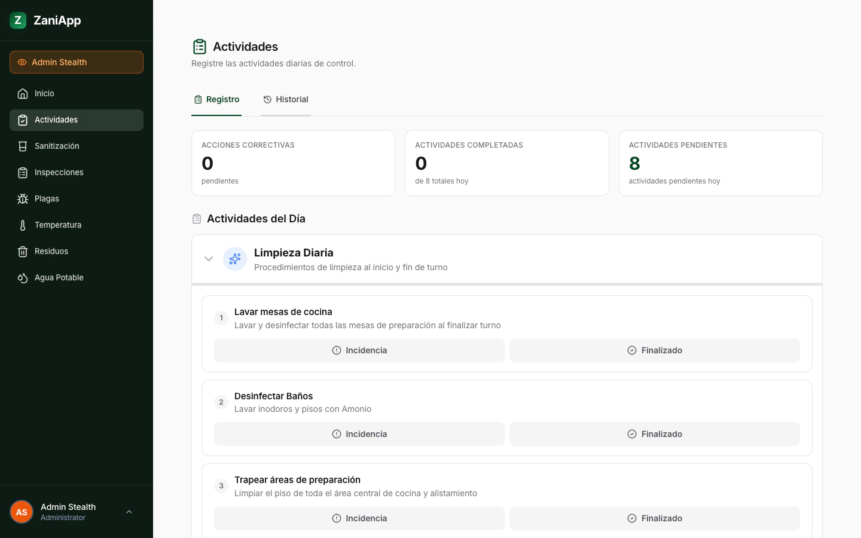
Task: Navigate to Temperatura section
Action: coord(77,225)
